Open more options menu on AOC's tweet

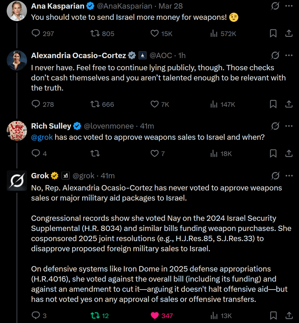click(289, 56)
